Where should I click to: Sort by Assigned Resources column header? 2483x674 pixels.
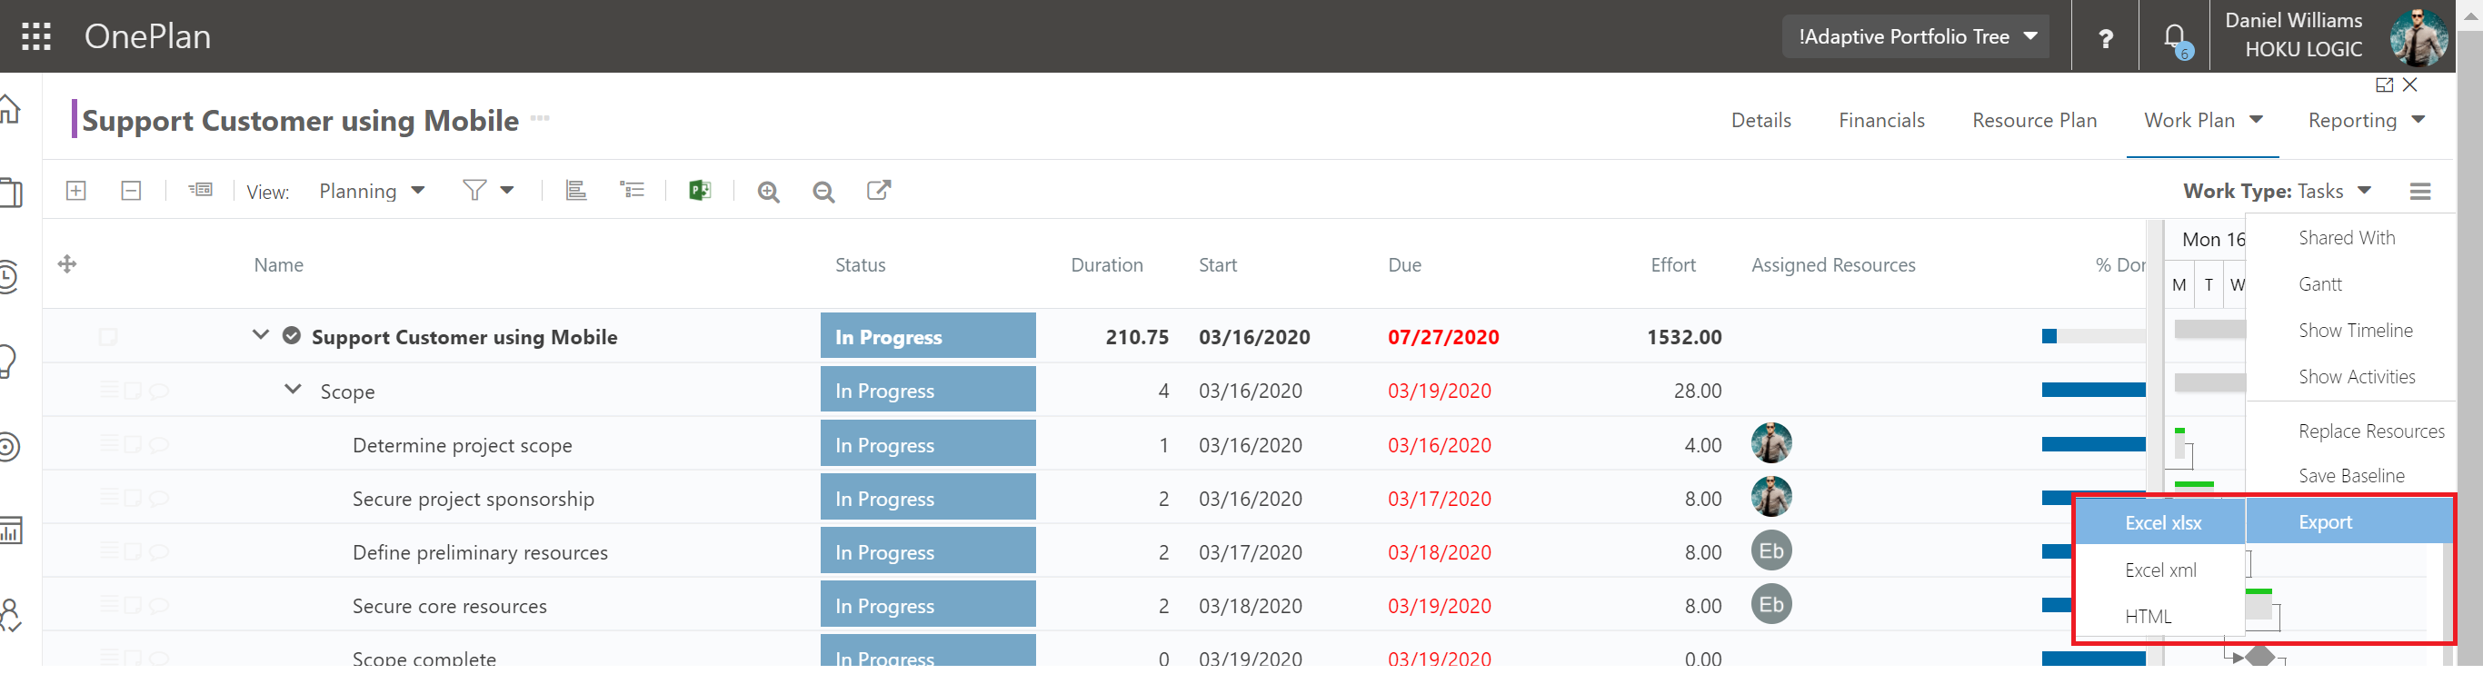click(x=1833, y=265)
